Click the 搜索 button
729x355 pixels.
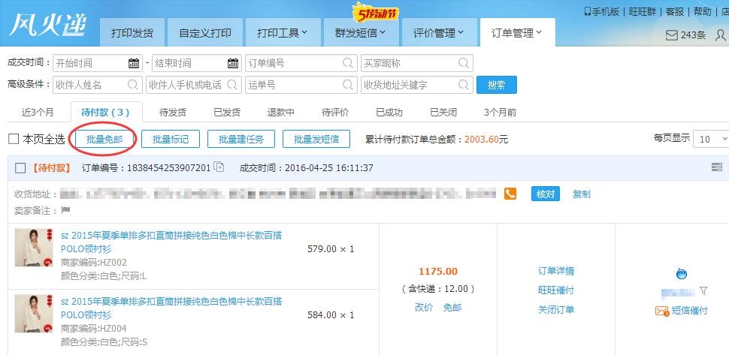click(497, 85)
